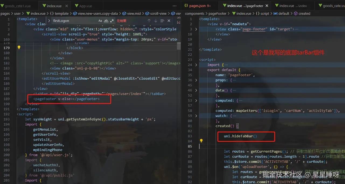
Task: Close the find widget
Action: 169,21
